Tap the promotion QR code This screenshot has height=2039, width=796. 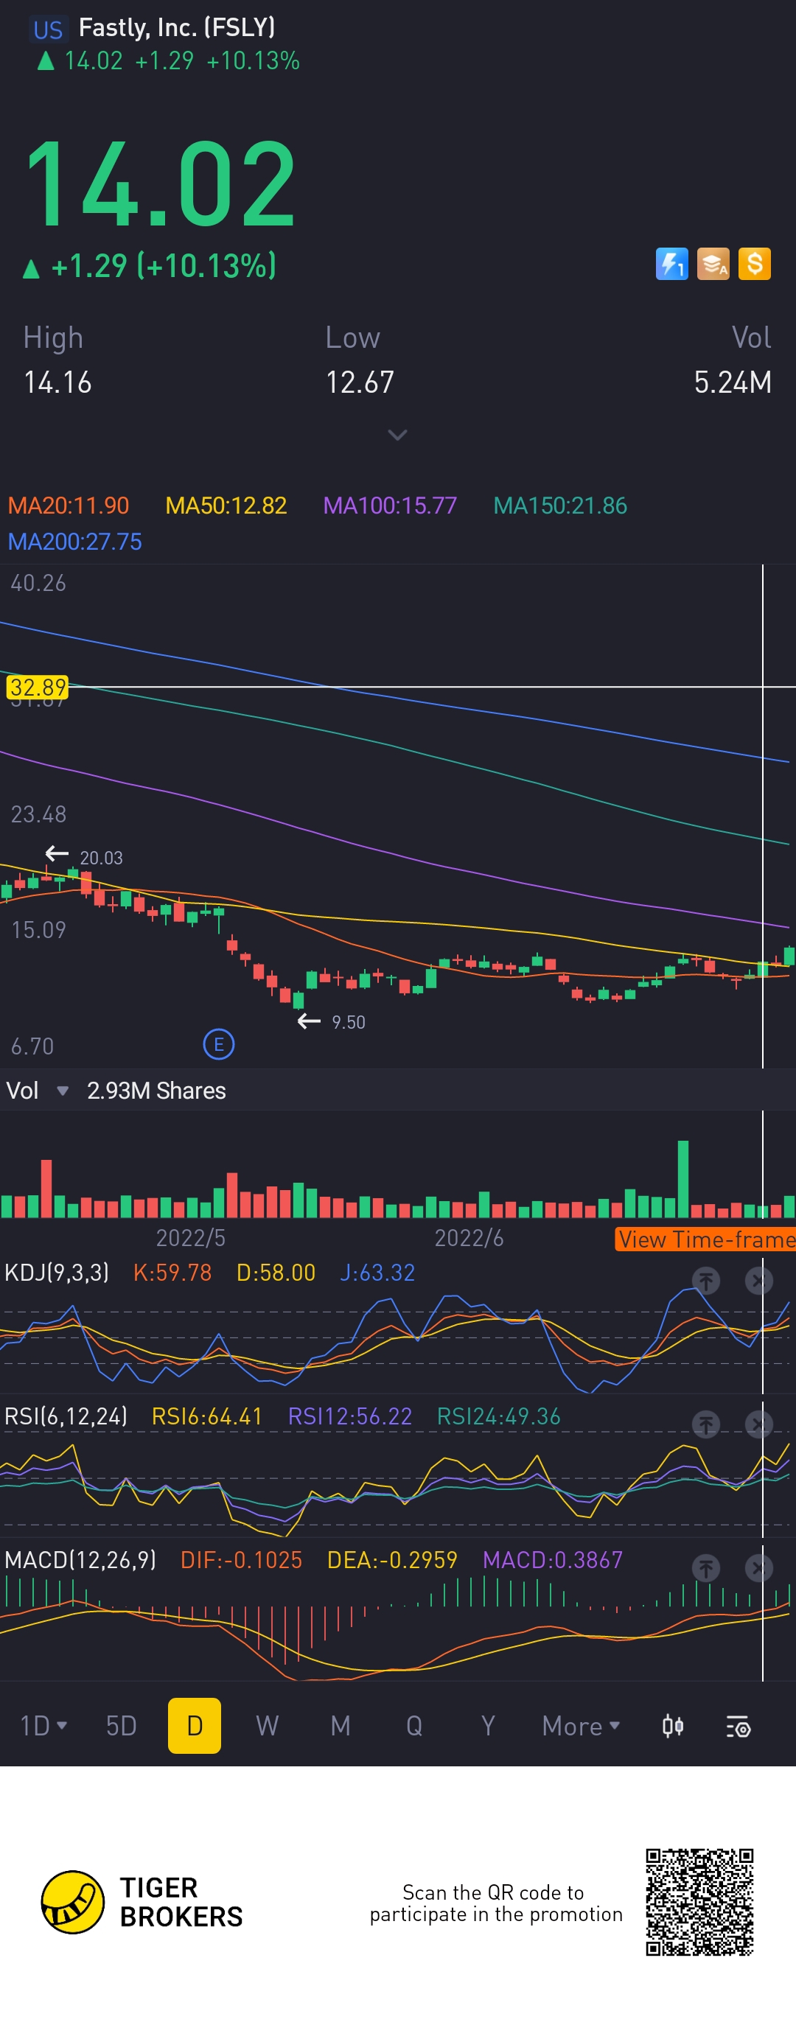coord(699,1902)
